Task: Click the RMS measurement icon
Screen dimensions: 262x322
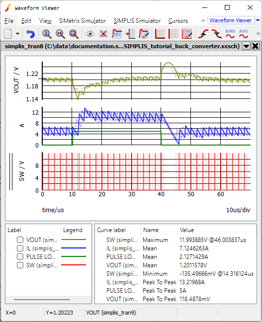Action: point(230,34)
